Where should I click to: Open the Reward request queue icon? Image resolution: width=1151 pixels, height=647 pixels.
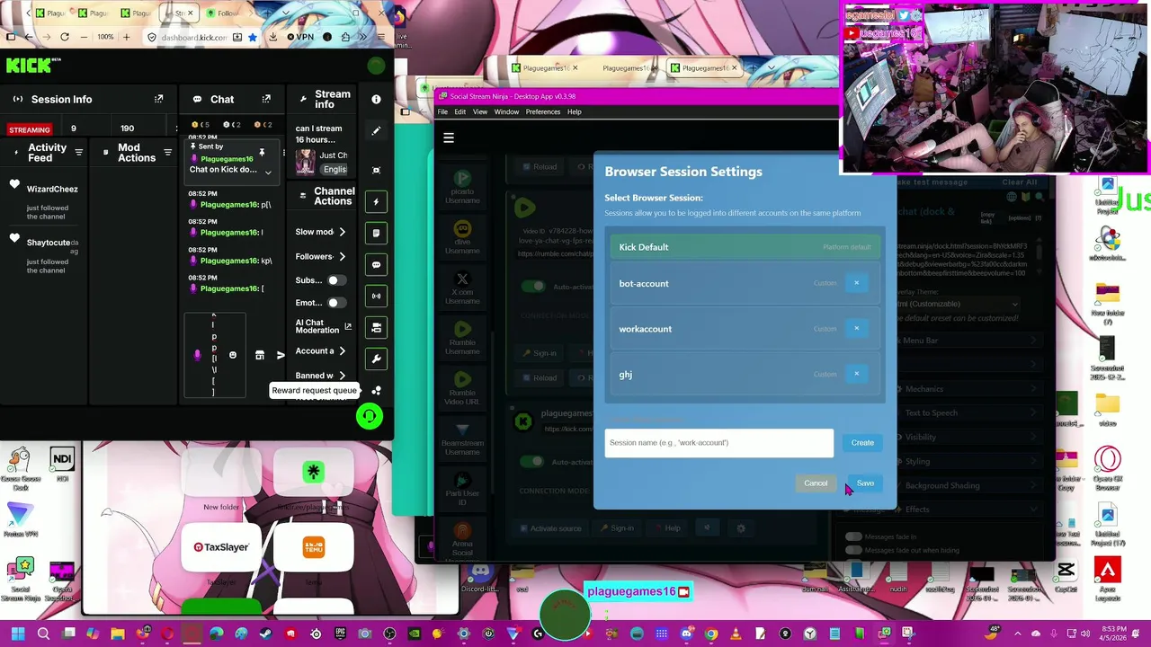click(376, 390)
